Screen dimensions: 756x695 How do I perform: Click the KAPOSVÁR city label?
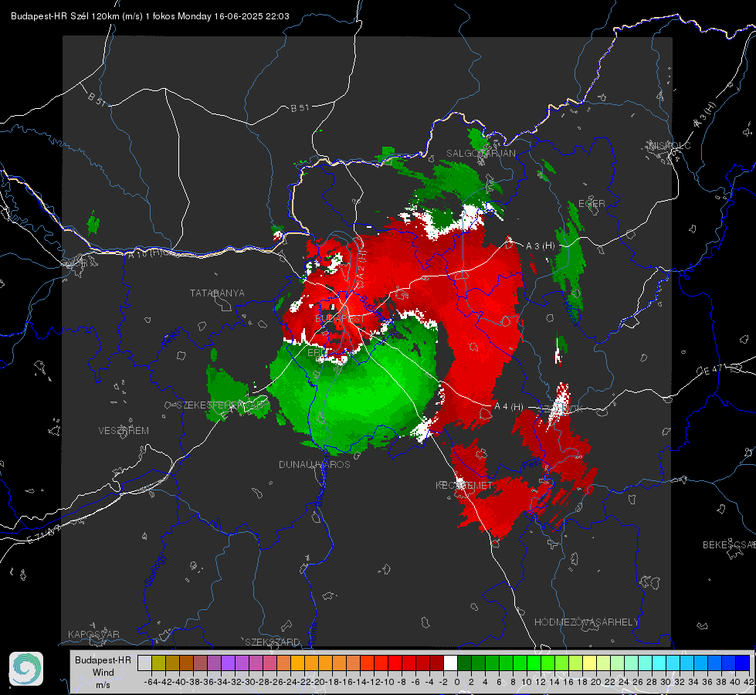pos(93,634)
